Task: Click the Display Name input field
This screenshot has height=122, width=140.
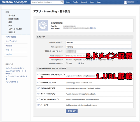Action: (99, 42)
